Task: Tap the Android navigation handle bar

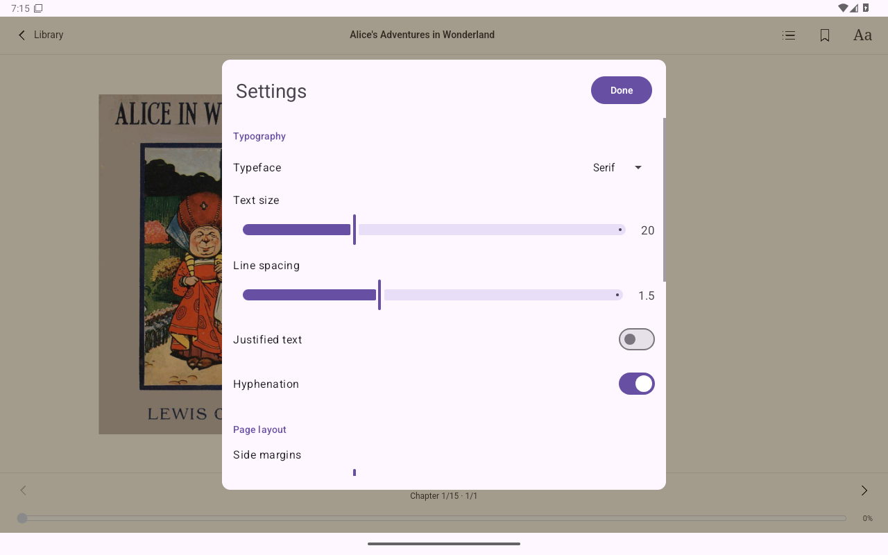Action: pos(444,544)
